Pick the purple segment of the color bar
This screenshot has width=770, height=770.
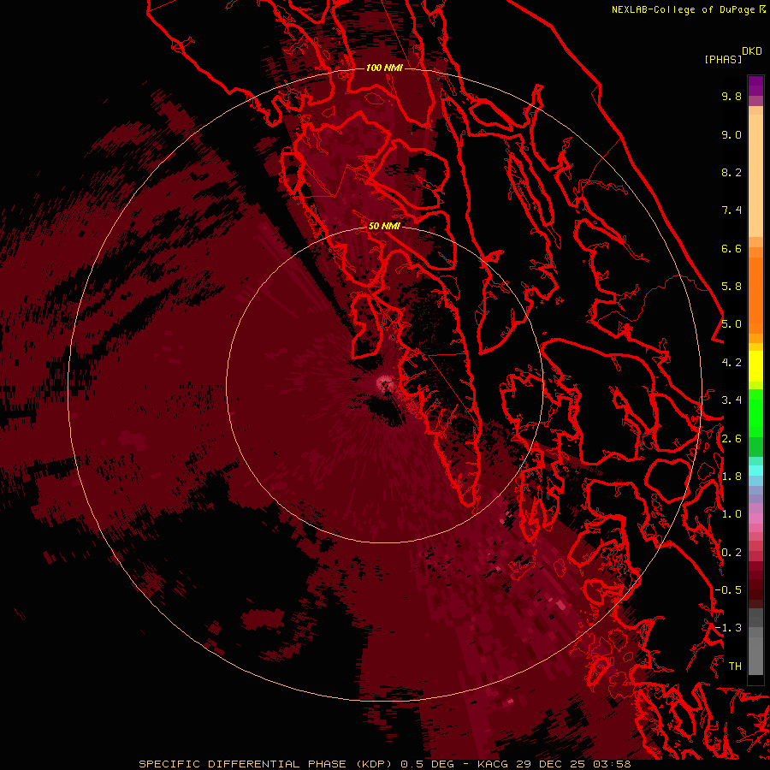pyautogui.click(x=755, y=86)
